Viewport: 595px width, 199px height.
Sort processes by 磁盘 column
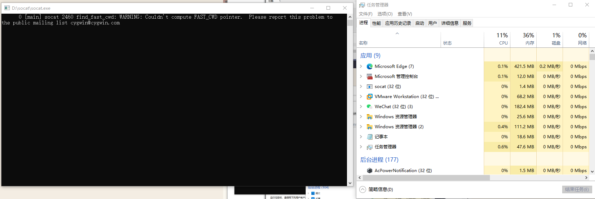pyautogui.click(x=550, y=39)
